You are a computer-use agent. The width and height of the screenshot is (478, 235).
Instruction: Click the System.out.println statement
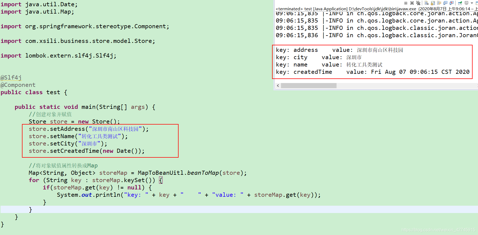point(189,195)
